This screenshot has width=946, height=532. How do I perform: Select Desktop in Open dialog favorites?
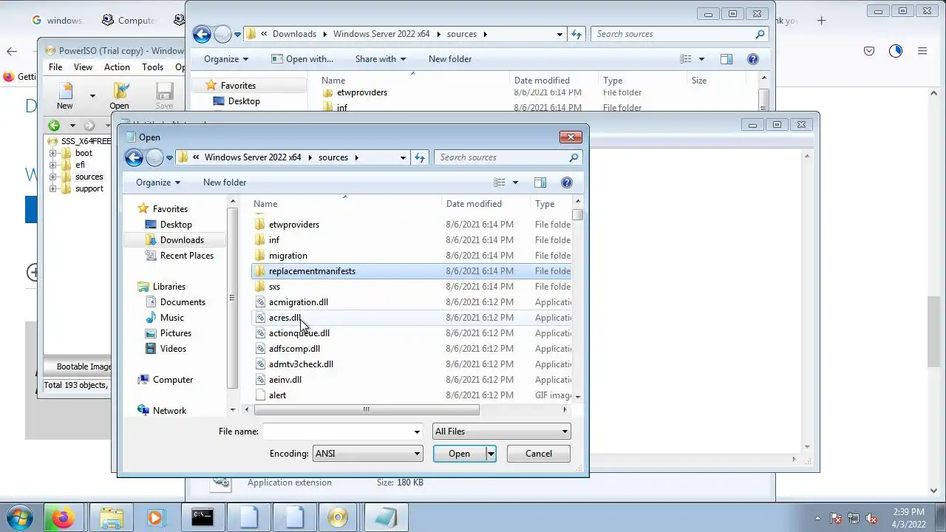[x=176, y=225]
